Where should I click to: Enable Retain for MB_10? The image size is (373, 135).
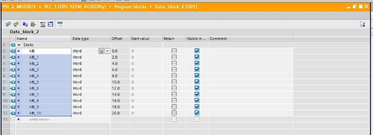click(x=174, y=113)
